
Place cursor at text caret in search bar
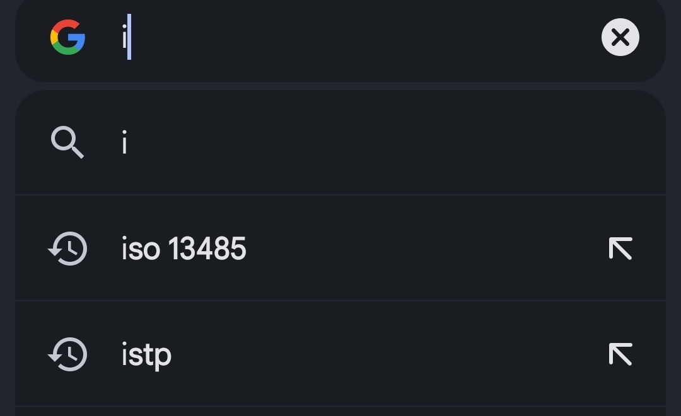point(129,37)
